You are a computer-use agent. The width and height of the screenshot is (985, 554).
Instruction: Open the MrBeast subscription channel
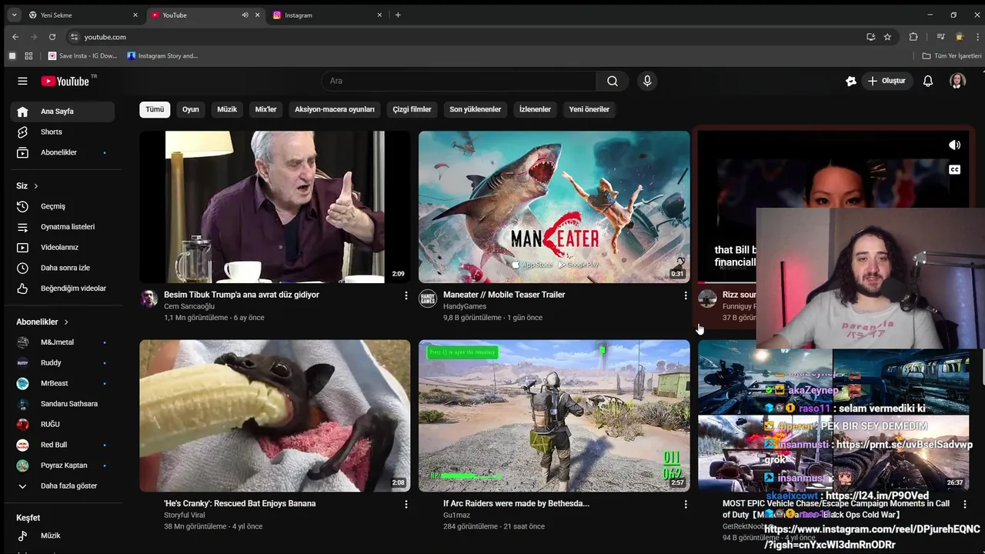coord(62,383)
